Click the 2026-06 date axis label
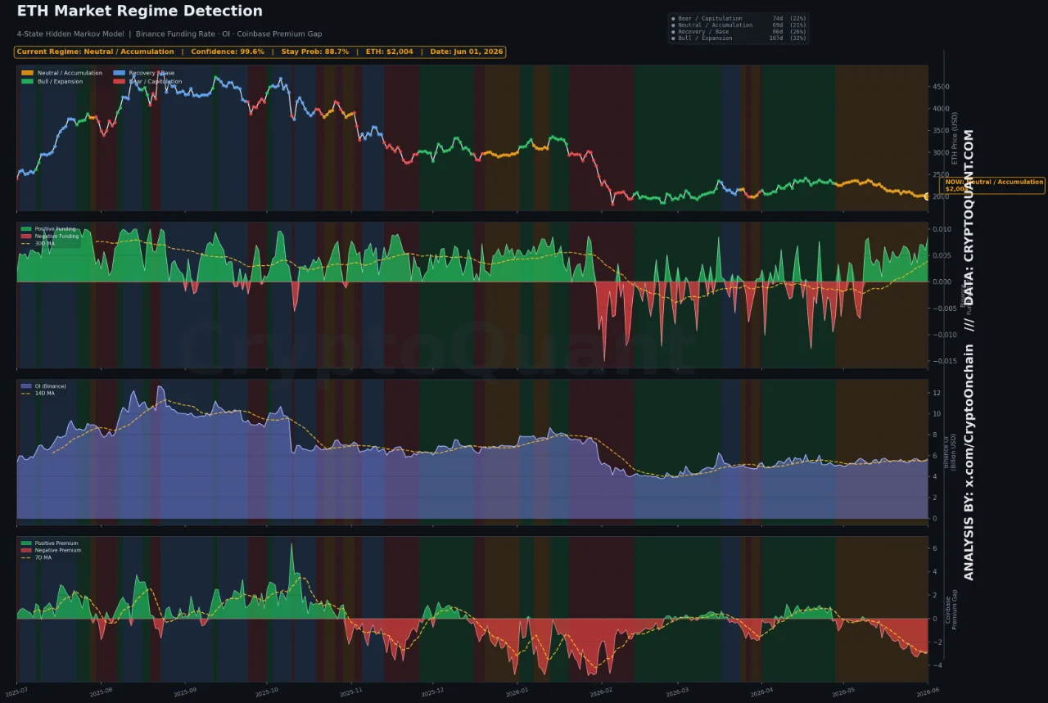The width and height of the screenshot is (1048, 703). coord(927,691)
